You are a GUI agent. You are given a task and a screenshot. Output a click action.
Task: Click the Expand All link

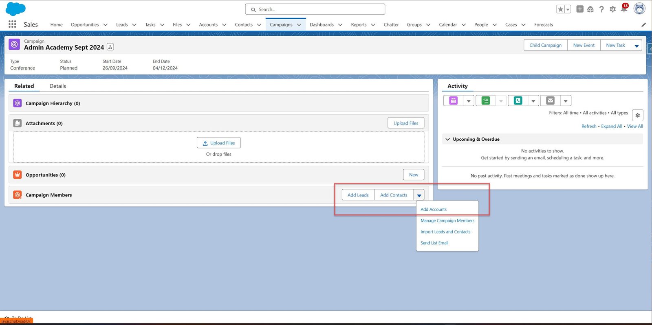coord(612,127)
